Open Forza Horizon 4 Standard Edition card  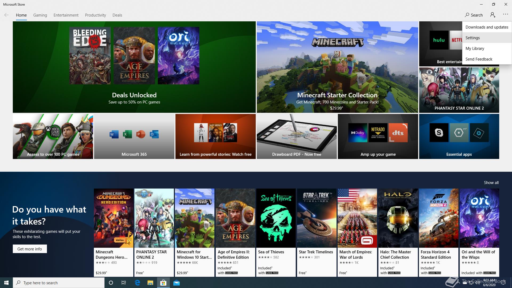pyautogui.click(x=439, y=233)
